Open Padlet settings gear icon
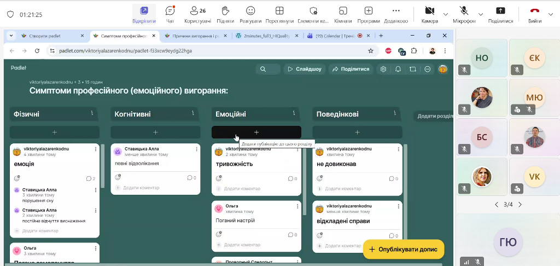 [x=383, y=69]
